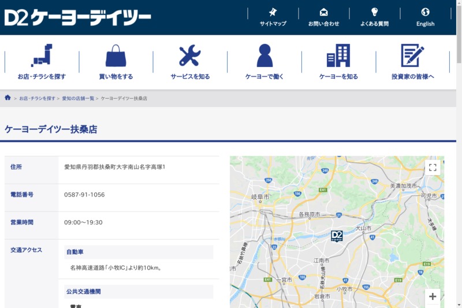Click サイトマップ text link in header
The height and width of the screenshot is (308, 462).
click(273, 24)
